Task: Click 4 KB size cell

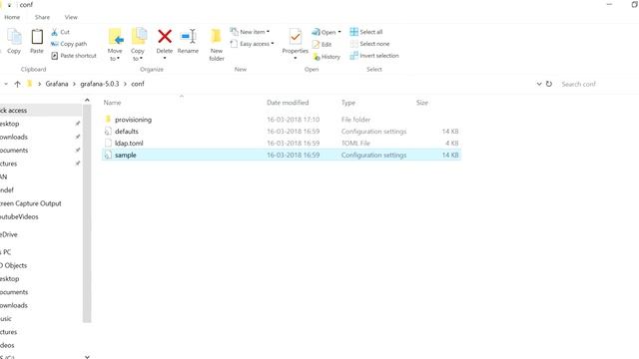Action: (452, 143)
